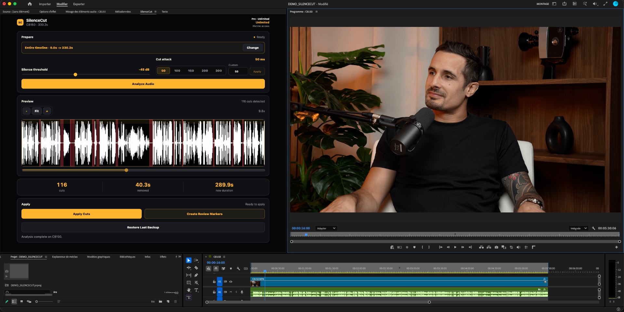Show hidden panel tabs overflow chevron
The width and height of the screenshot is (624, 312).
tap(180, 257)
